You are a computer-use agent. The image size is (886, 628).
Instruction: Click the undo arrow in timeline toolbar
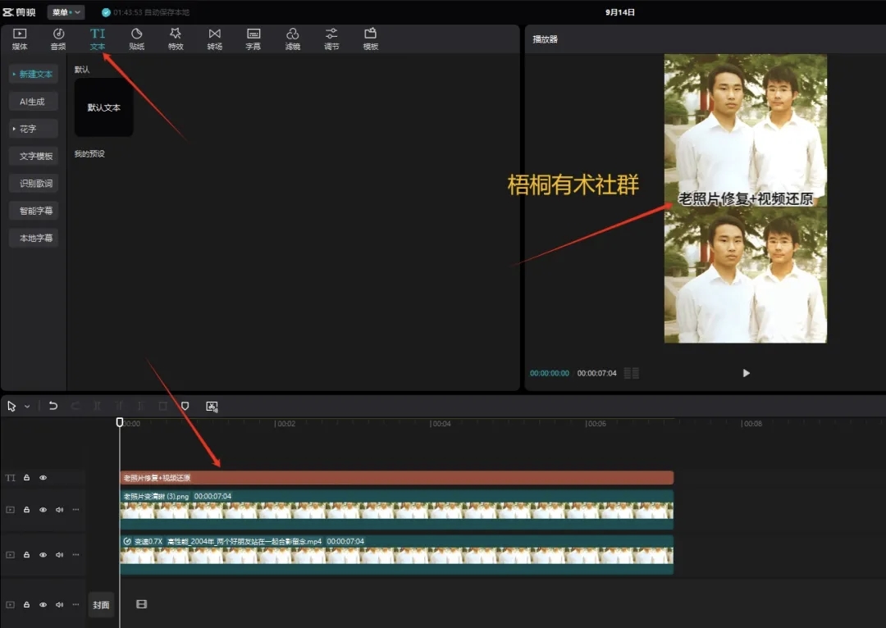53,406
